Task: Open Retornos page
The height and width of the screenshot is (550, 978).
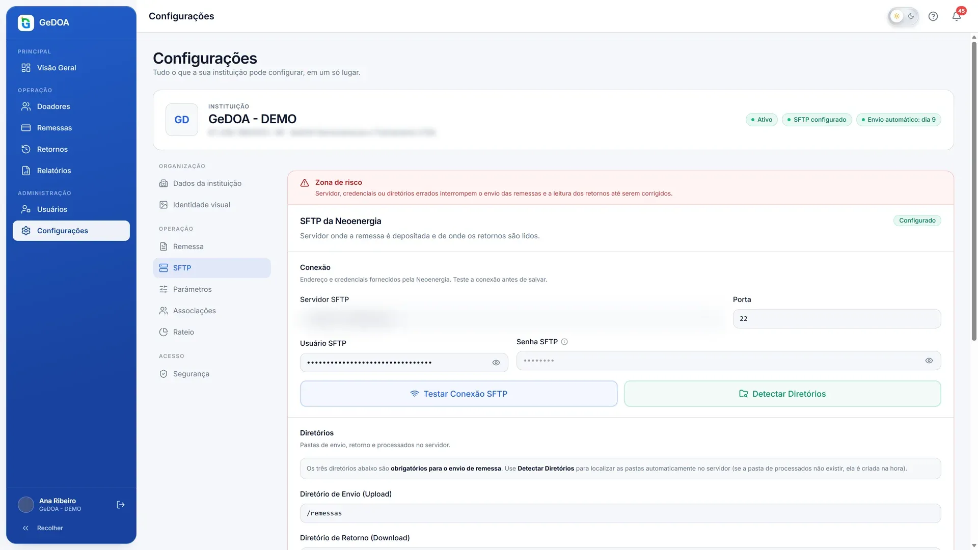Action: pyautogui.click(x=71, y=149)
